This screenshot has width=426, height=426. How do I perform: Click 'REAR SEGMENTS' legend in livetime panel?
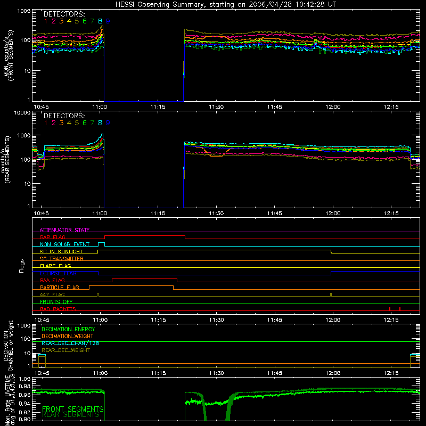coord(71,415)
